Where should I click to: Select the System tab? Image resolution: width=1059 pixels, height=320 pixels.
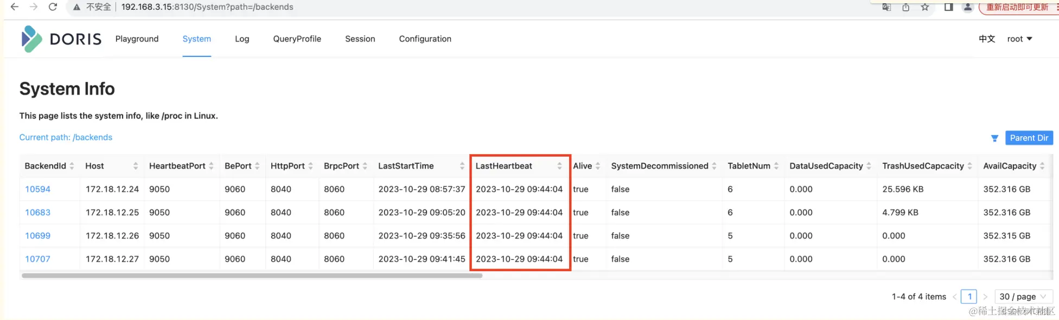point(196,39)
